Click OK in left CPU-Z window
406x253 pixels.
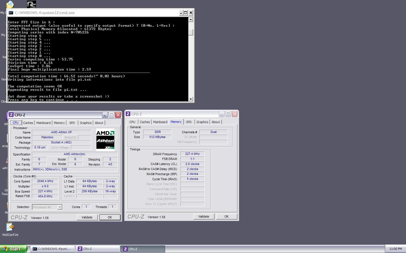[x=110, y=217]
